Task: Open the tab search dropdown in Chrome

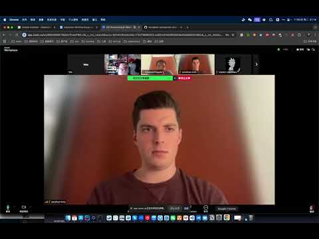Action: pos(315,27)
